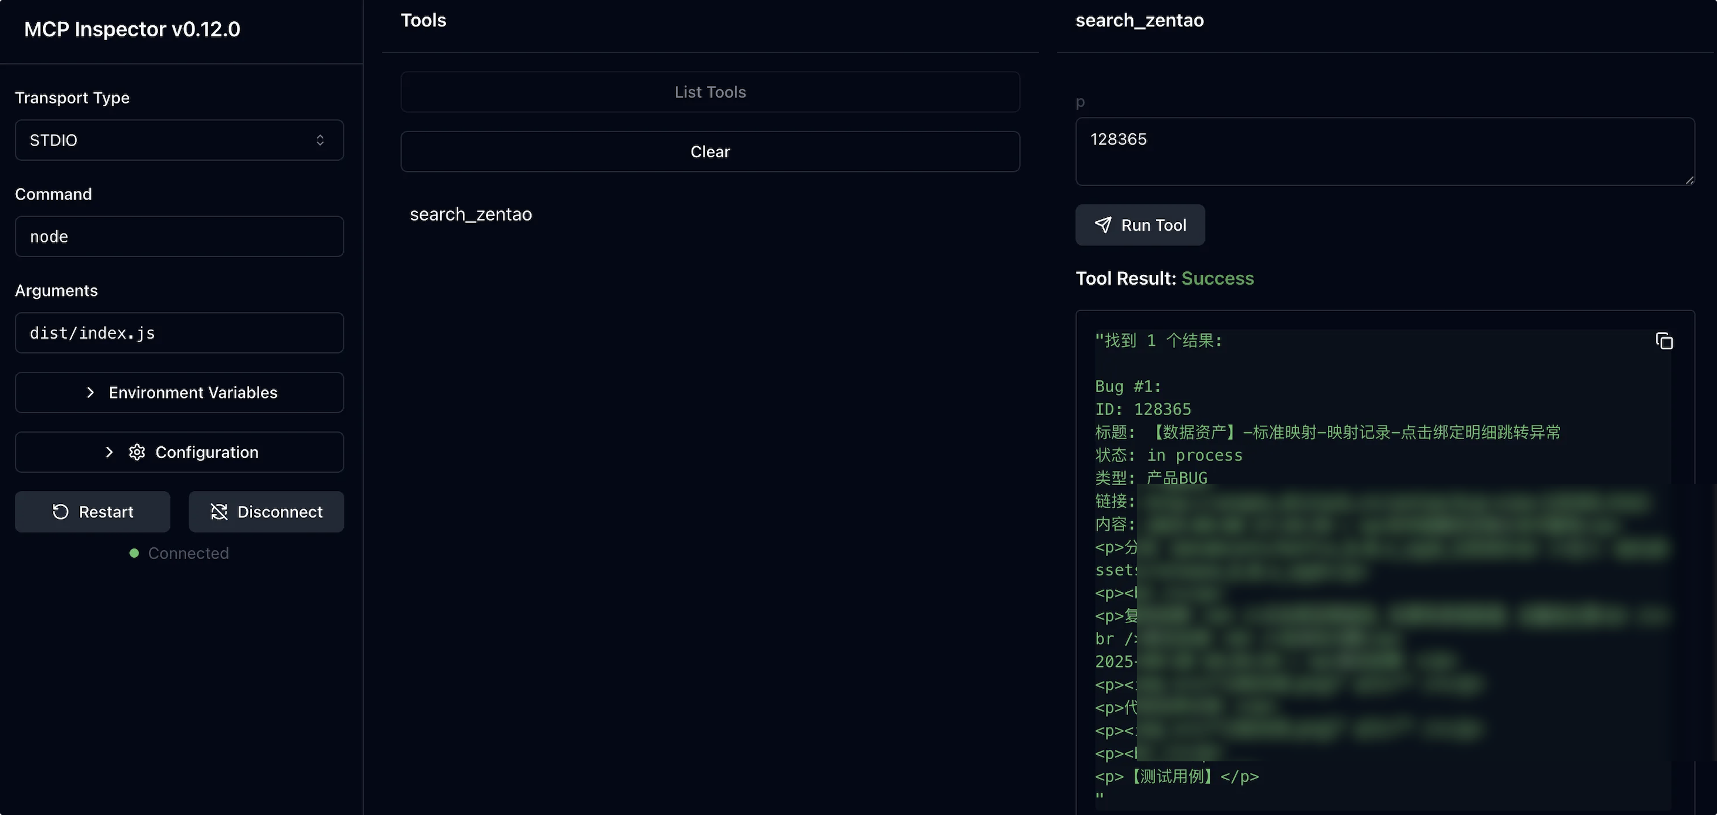Copy the tool result to clipboard

pyautogui.click(x=1664, y=341)
